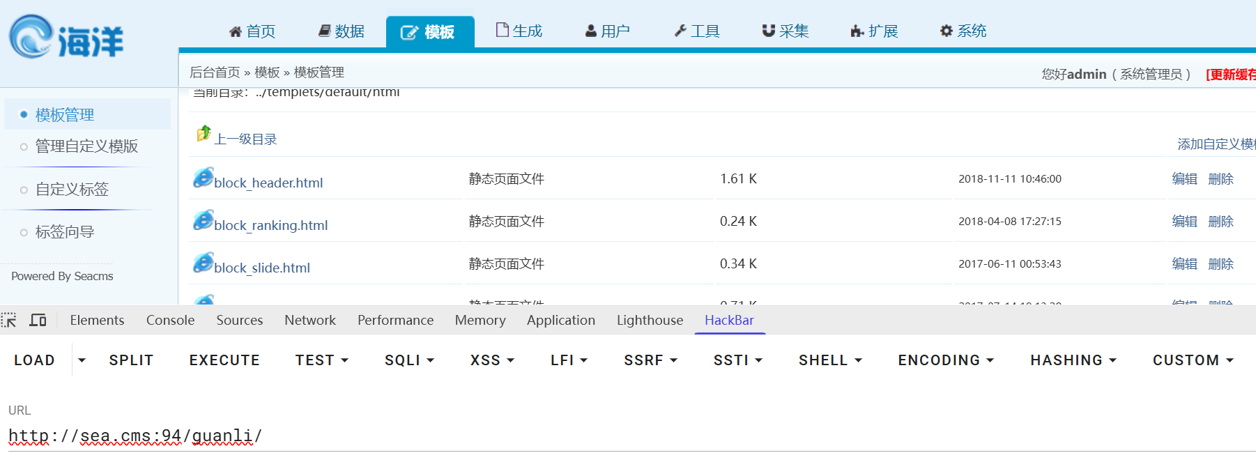This screenshot has width=1256, height=453.
Task: Open the 工具 tools nav item
Action: (x=697, y=31)
